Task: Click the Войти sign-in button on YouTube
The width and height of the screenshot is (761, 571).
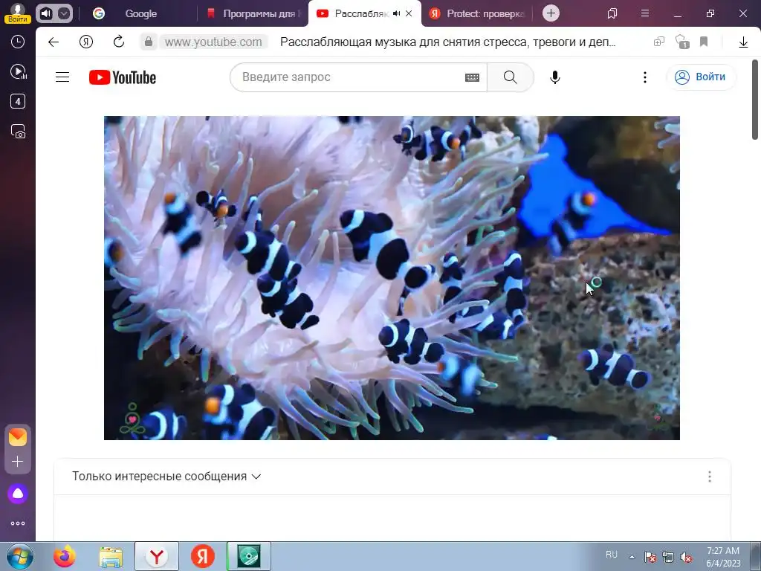Action: tap(701, 77)
